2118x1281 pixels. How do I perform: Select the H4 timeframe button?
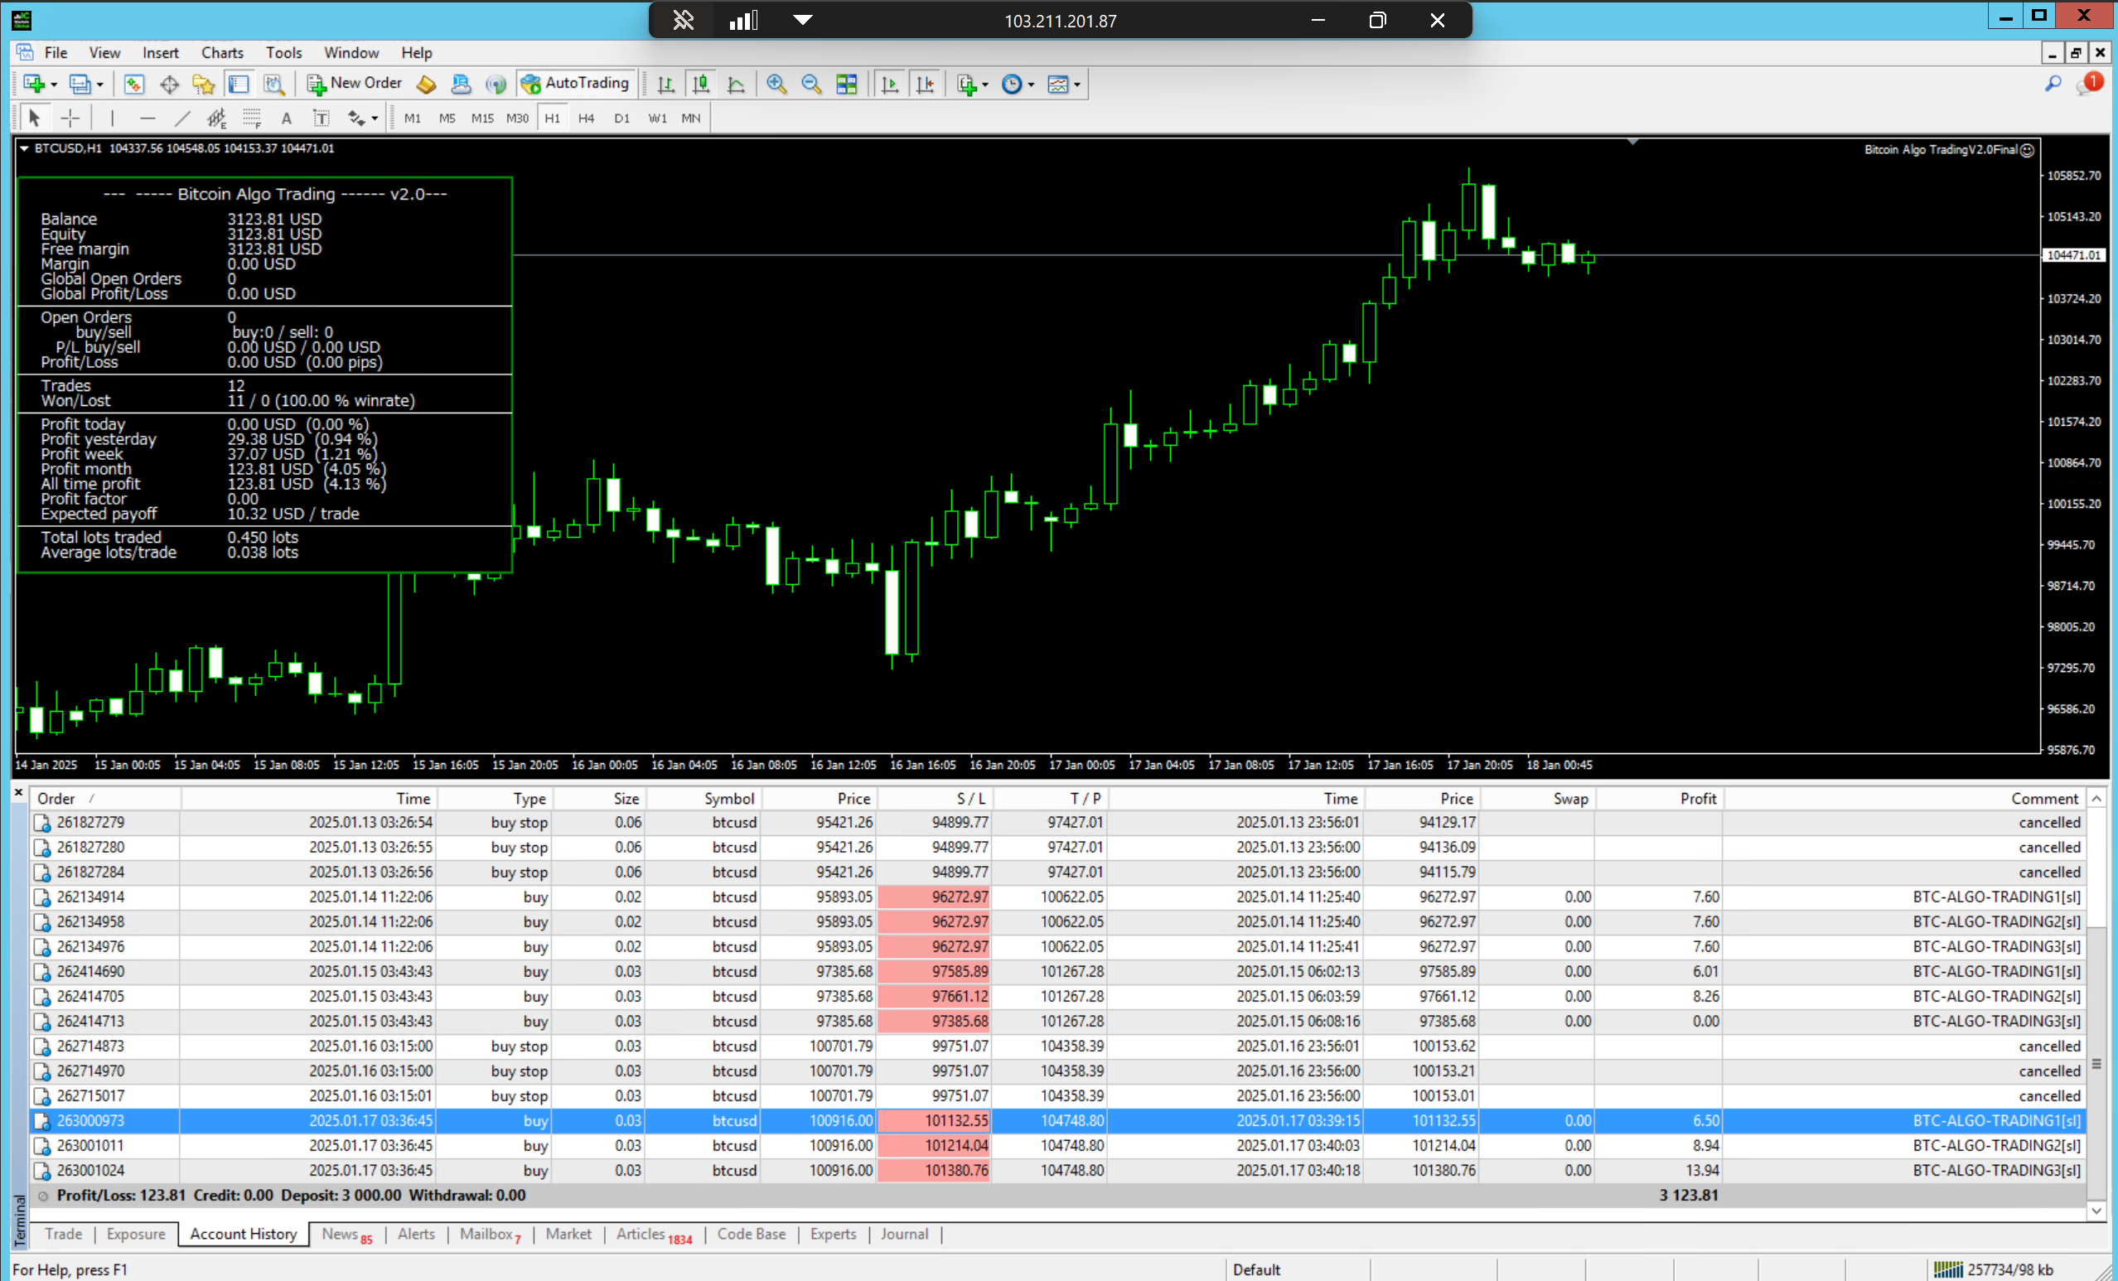pos(586,118)
